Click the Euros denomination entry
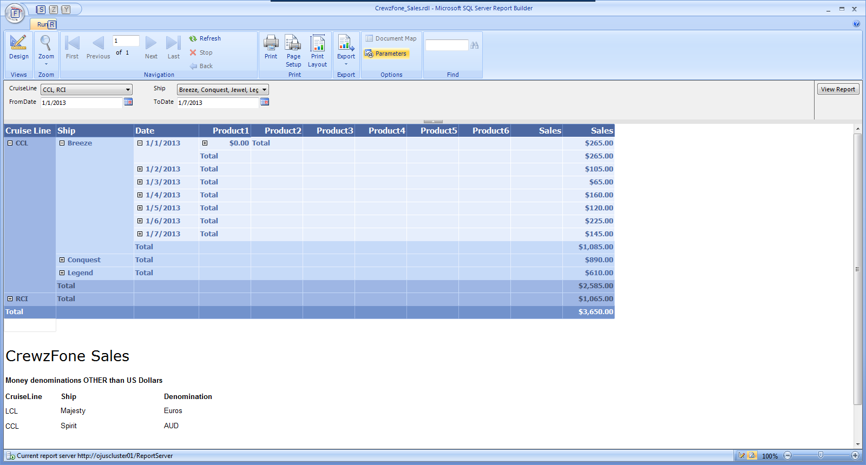 coord(173,411)
